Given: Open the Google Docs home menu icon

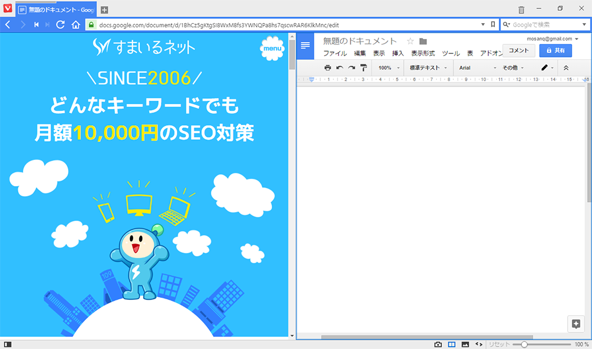Looking at the screenshot, I should point(305,46).
